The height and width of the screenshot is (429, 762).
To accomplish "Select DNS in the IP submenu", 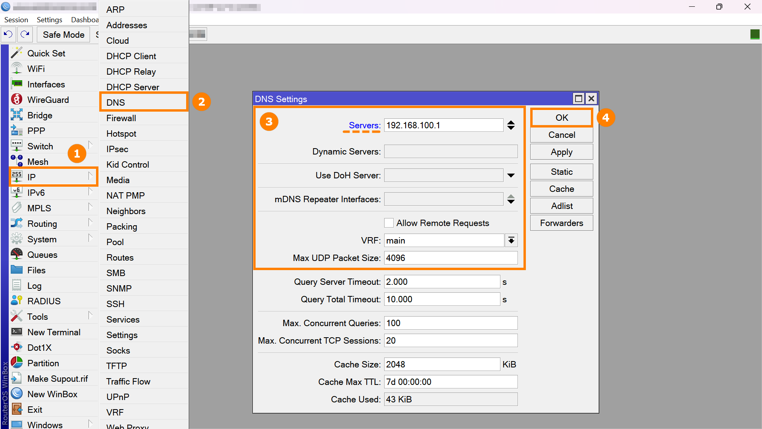I will click(144, 102).
